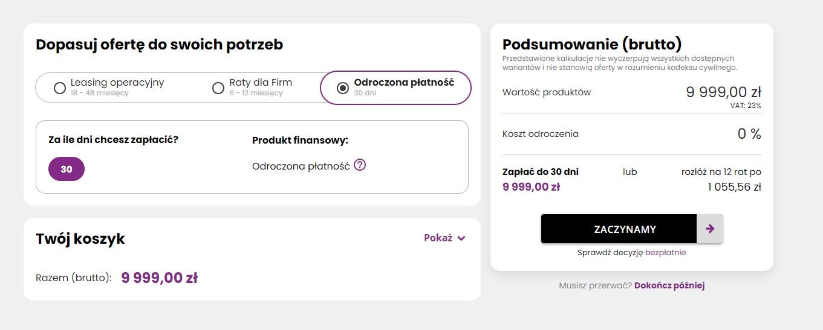Choose the Odroczona płatność radio option
Image resolution: width=823 pixels, height=330 pixels.
coord(343,88)
